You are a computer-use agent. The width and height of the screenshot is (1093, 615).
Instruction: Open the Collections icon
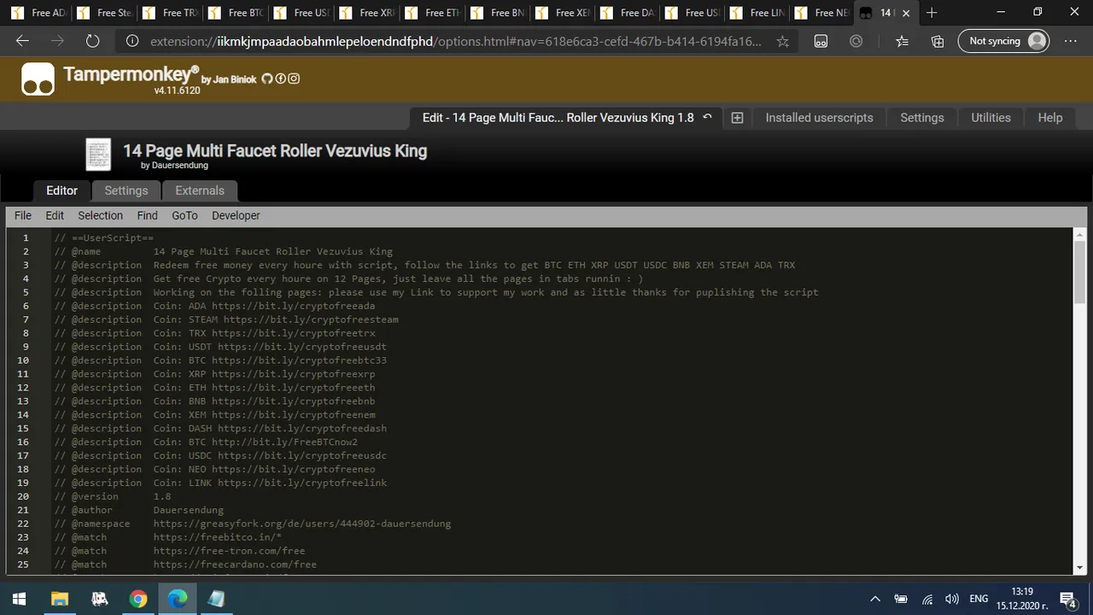click(x=938, y=41)
